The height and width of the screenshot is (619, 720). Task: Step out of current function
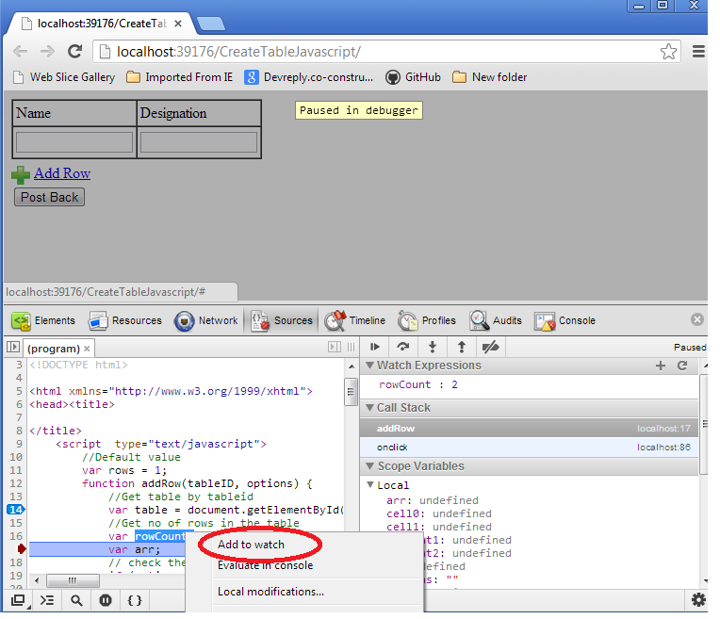pos(461,347)
